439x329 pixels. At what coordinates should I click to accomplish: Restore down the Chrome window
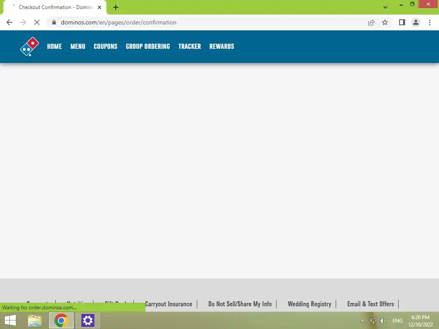point(412,4)
